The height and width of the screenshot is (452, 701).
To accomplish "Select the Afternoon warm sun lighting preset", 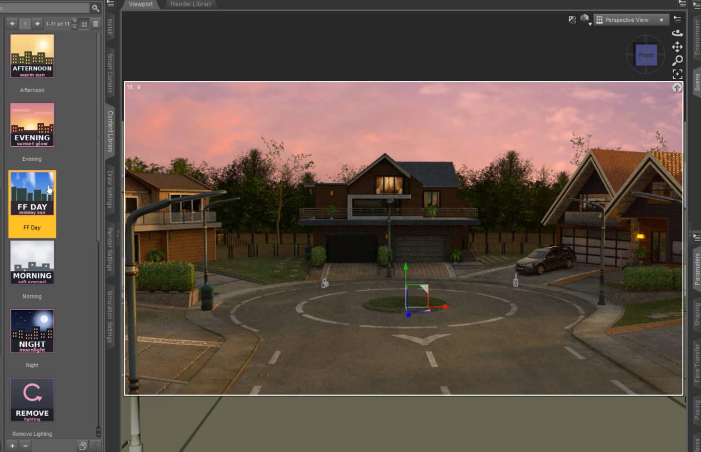I will pyautogui.click(x=32, y=57).
